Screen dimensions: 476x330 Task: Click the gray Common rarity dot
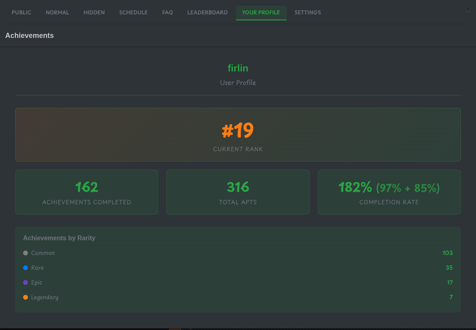point(26,253)
